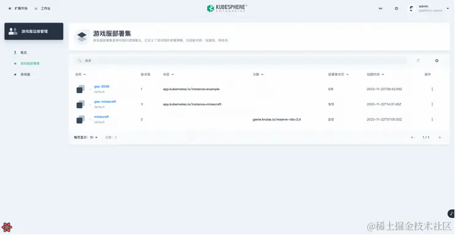Open the 注解 column dropdown
Screen dimensions: 455x235
click(258, 75)
